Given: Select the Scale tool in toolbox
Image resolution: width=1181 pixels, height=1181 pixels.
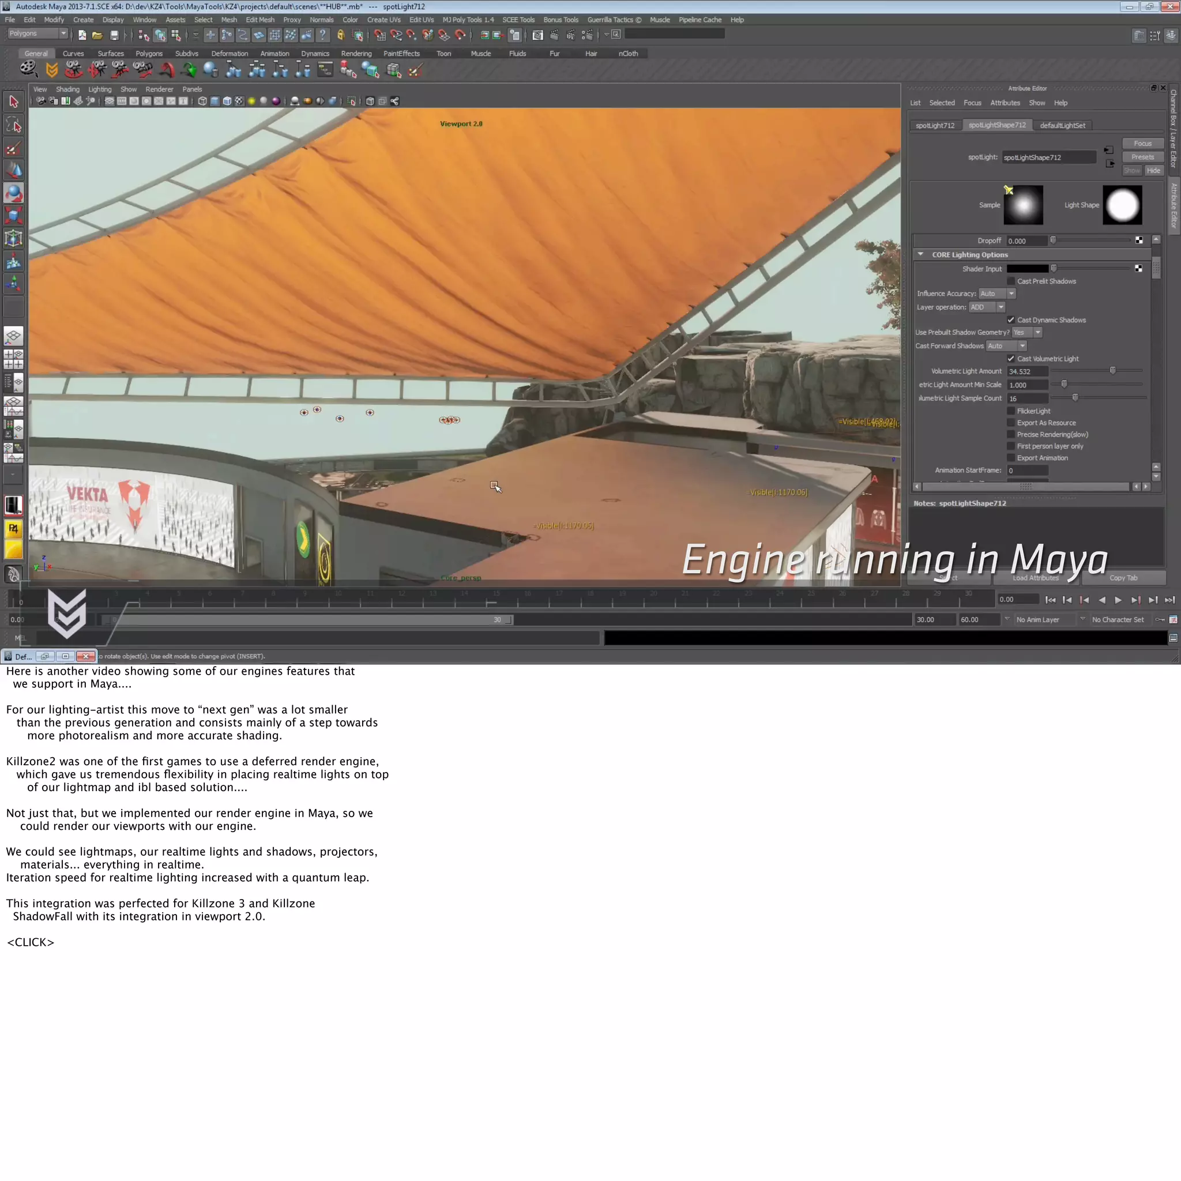Looking at the screenshot, I should coord(13,216).
